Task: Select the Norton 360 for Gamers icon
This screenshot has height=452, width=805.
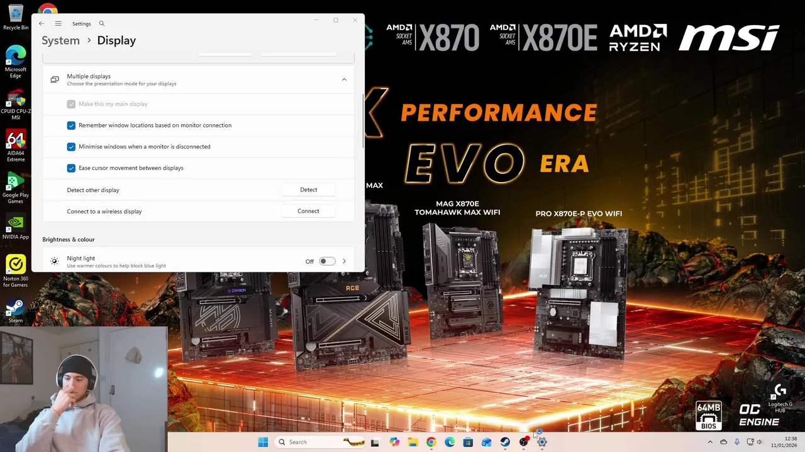Action: (x=16, y=271)
